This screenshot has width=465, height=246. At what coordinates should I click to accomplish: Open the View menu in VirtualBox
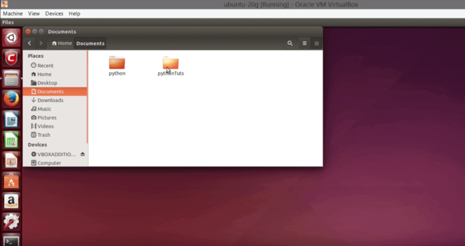point(34,13)
